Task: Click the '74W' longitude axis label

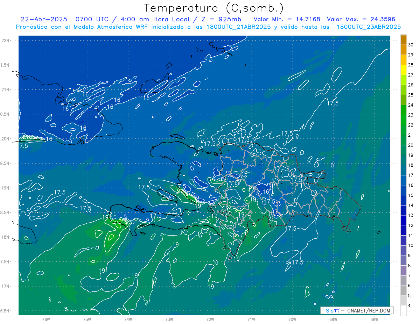Action: tap(128, 319)
